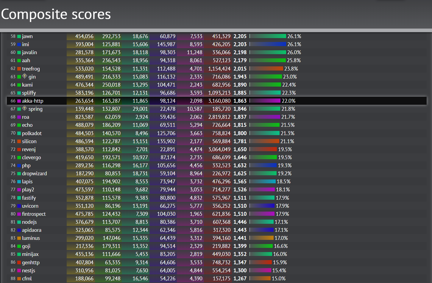Click the orange score bar in treefrog row
Screen dimensions: 432x283
pos(266,69)
